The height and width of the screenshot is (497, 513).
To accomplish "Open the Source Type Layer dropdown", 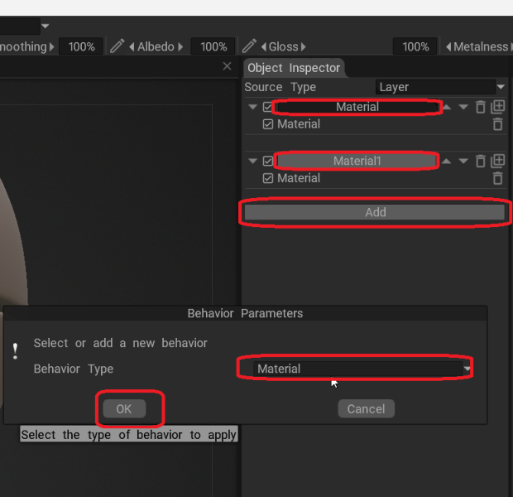I will pyautogui.click(x=440, y=87).
